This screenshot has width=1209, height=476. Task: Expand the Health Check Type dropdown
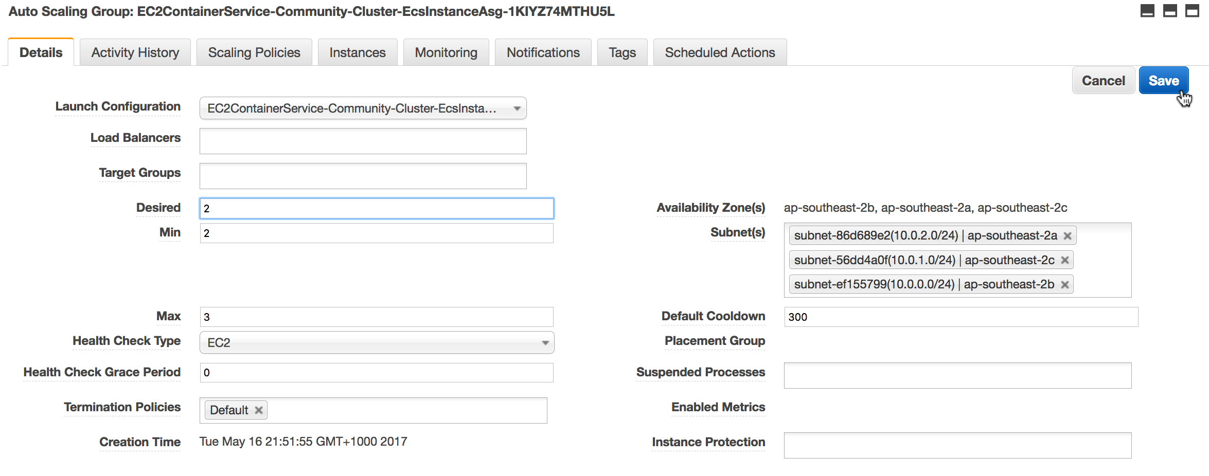377,343
